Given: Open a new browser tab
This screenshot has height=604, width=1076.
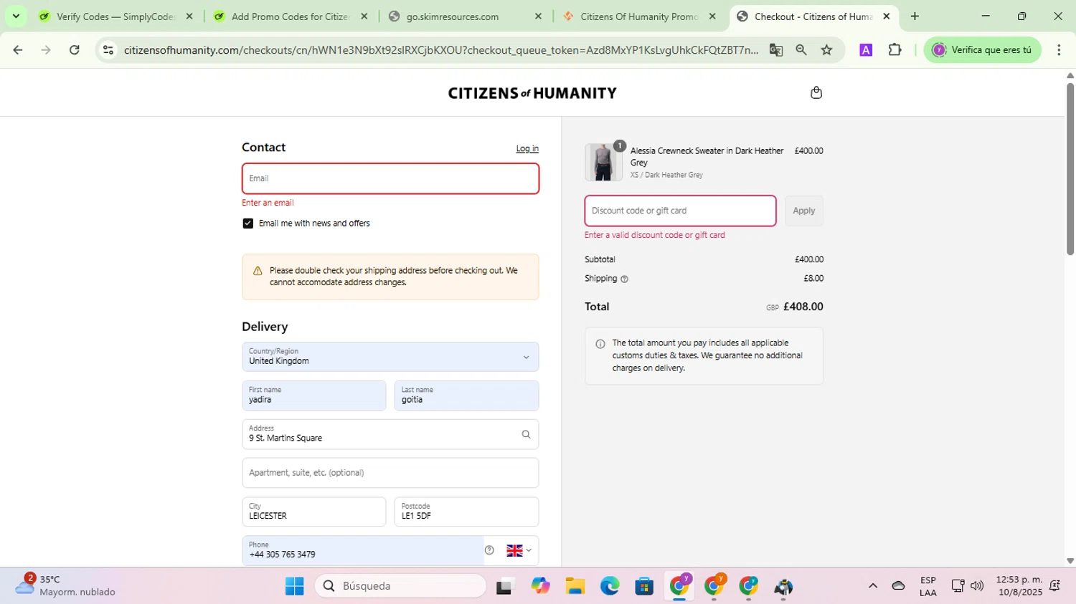Looking at the screenshot, I should pos(915,16).
